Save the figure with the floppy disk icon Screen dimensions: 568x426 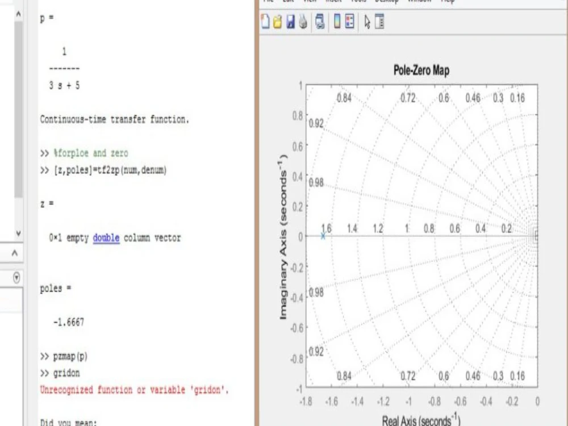(x=290, y=22)
